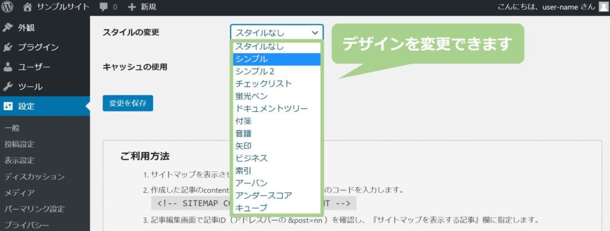Click the 変更を保存 button

click(x=128, y=104)
